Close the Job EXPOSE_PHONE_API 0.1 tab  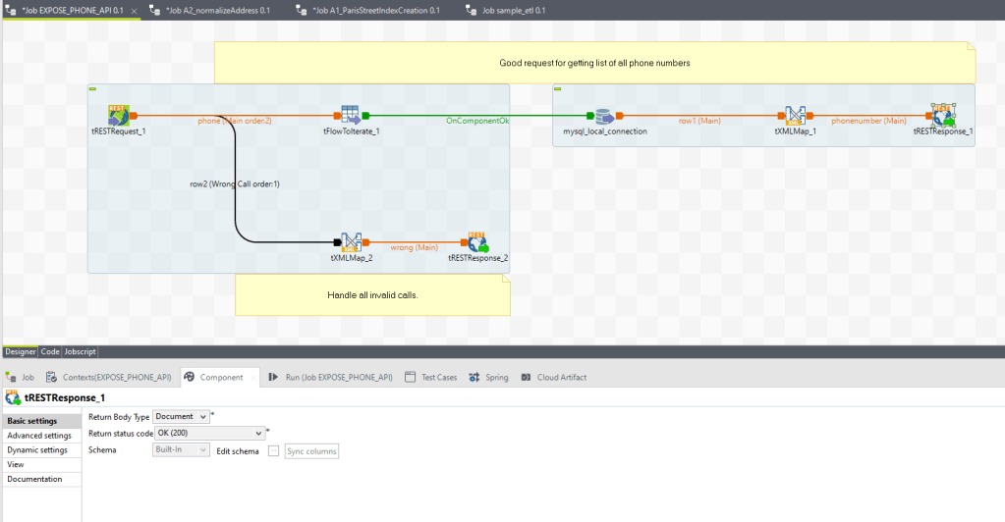pyautogui.click(x=135, y=10)
